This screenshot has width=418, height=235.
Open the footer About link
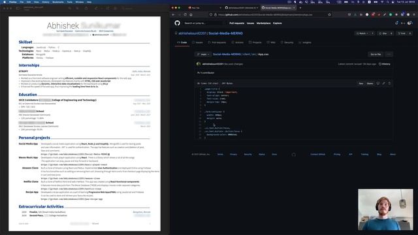pos(393,154)
